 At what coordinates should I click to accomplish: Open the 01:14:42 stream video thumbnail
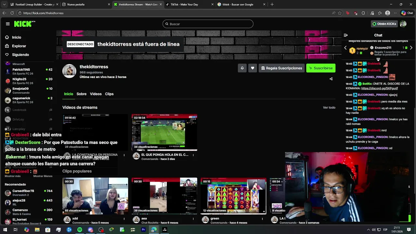pos(95,132)
